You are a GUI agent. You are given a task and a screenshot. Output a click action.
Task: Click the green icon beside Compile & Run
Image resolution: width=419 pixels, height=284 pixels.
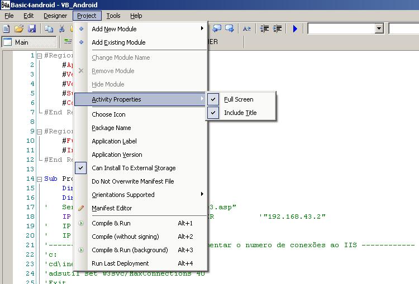(x=81, y=223)
